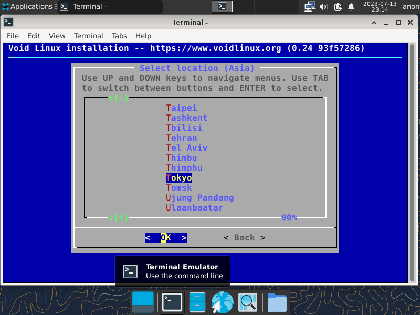Click the 90% list position indicator
420x315 pixels.
(x=289, y=217)
